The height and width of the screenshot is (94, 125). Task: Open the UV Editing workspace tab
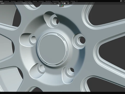click(20, 1)
